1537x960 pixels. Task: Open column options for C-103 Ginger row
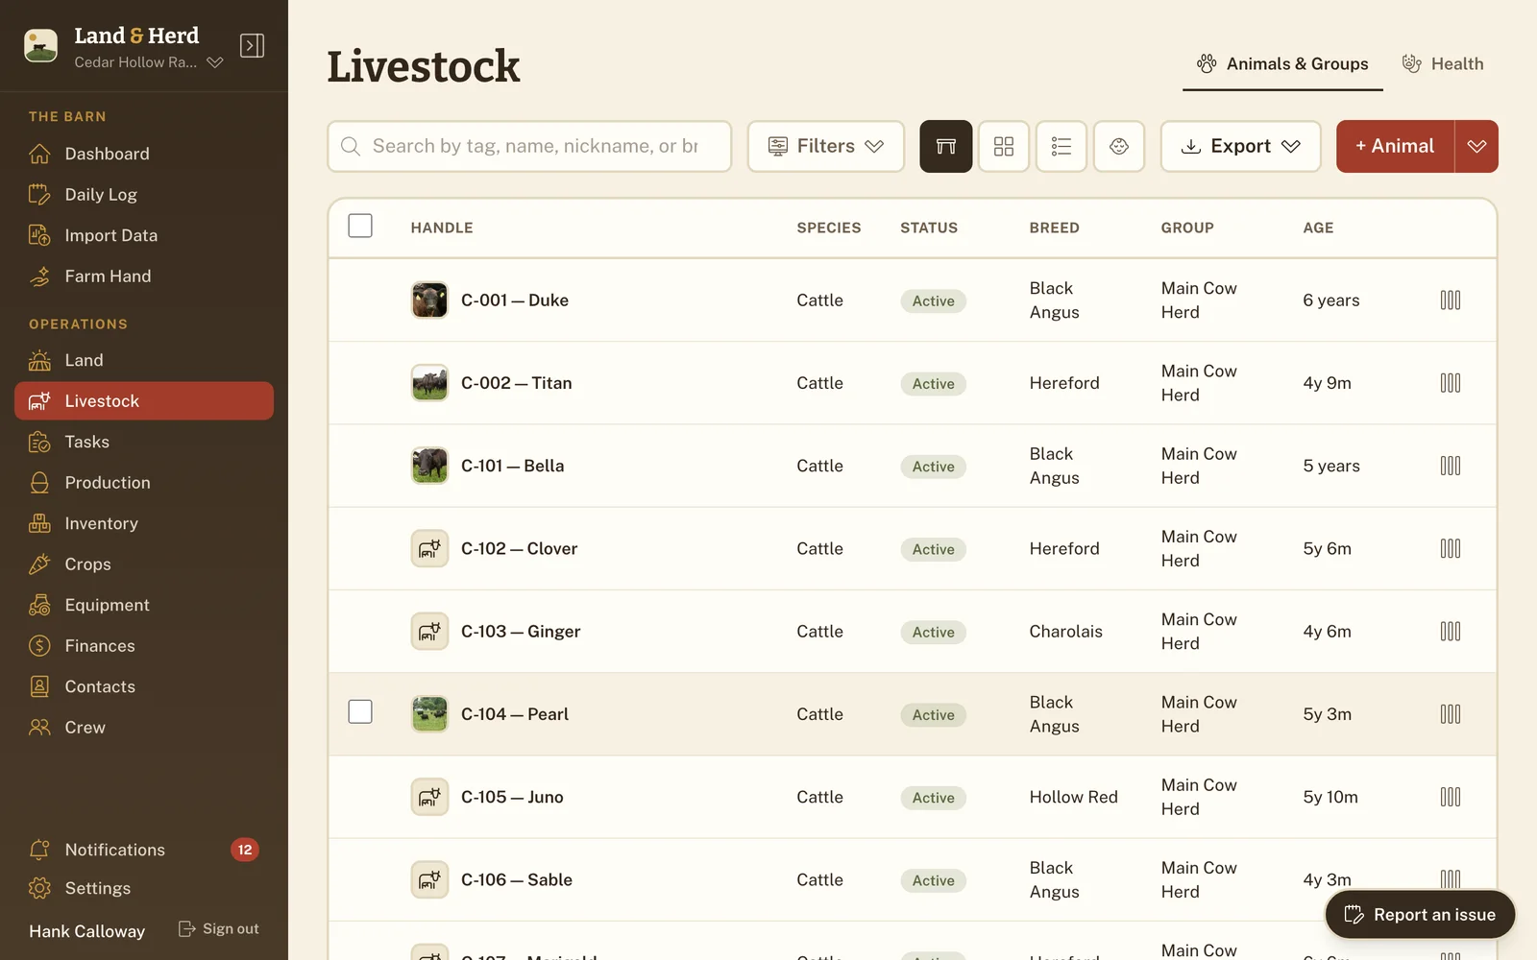[1451, 632]
